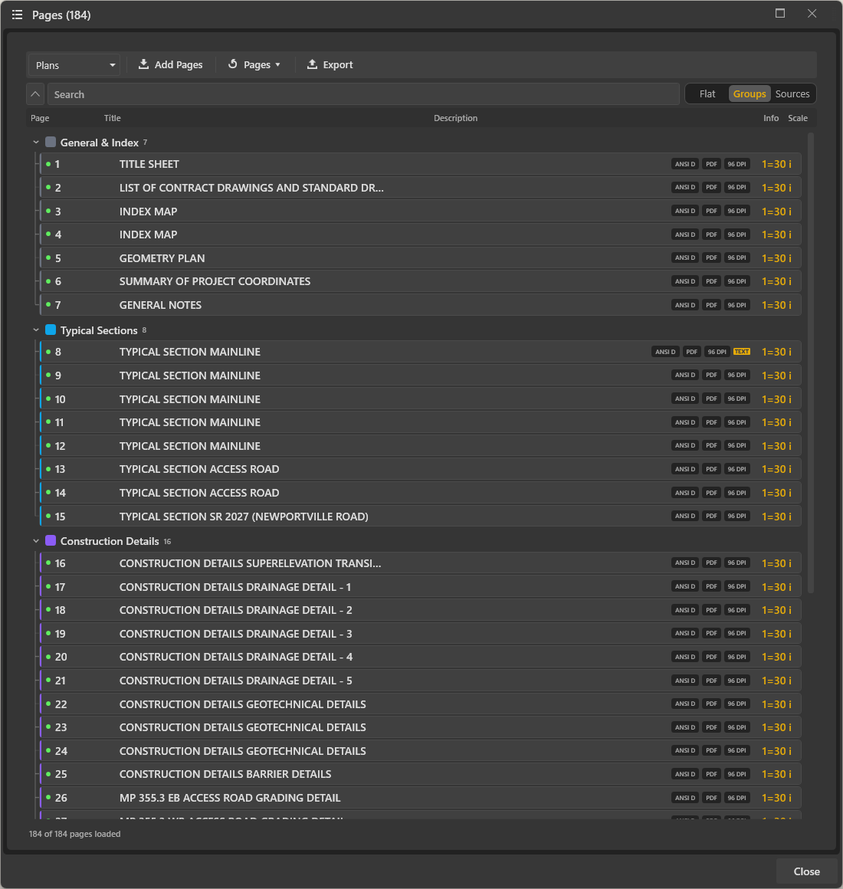Click the 96 DPI badge on page 26
This screenshot has height=889, width=843.
pyautogui.click(x=737, y=798)
